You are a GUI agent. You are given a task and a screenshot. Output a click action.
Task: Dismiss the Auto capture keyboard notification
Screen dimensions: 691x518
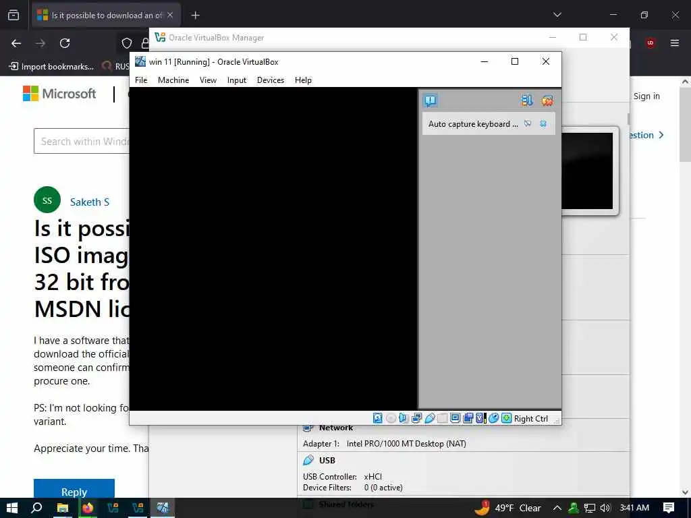point(543,124)
